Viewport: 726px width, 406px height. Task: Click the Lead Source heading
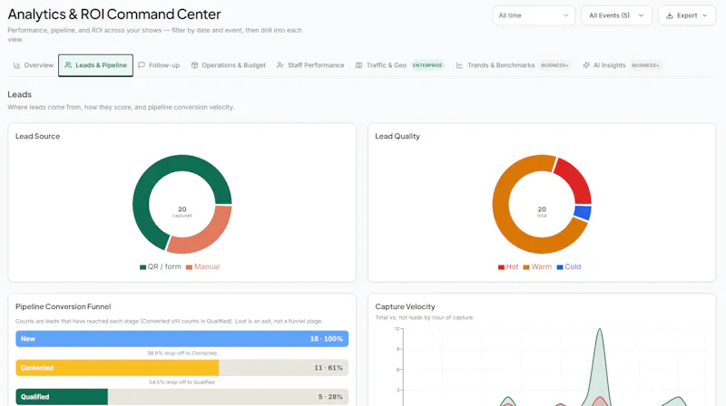point(37,136)
